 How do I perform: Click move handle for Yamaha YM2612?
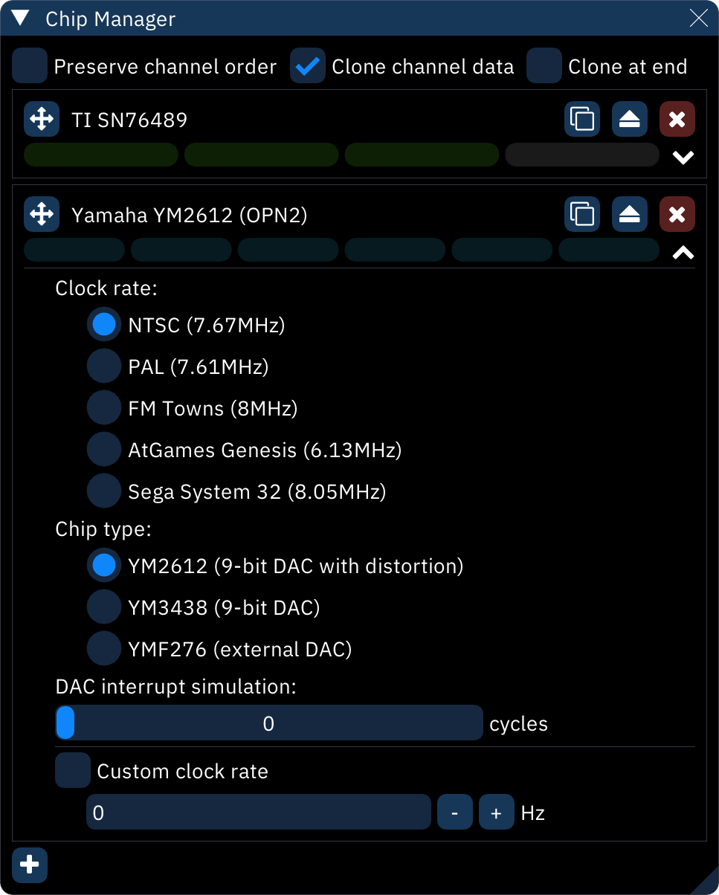(x=42, y=215)
